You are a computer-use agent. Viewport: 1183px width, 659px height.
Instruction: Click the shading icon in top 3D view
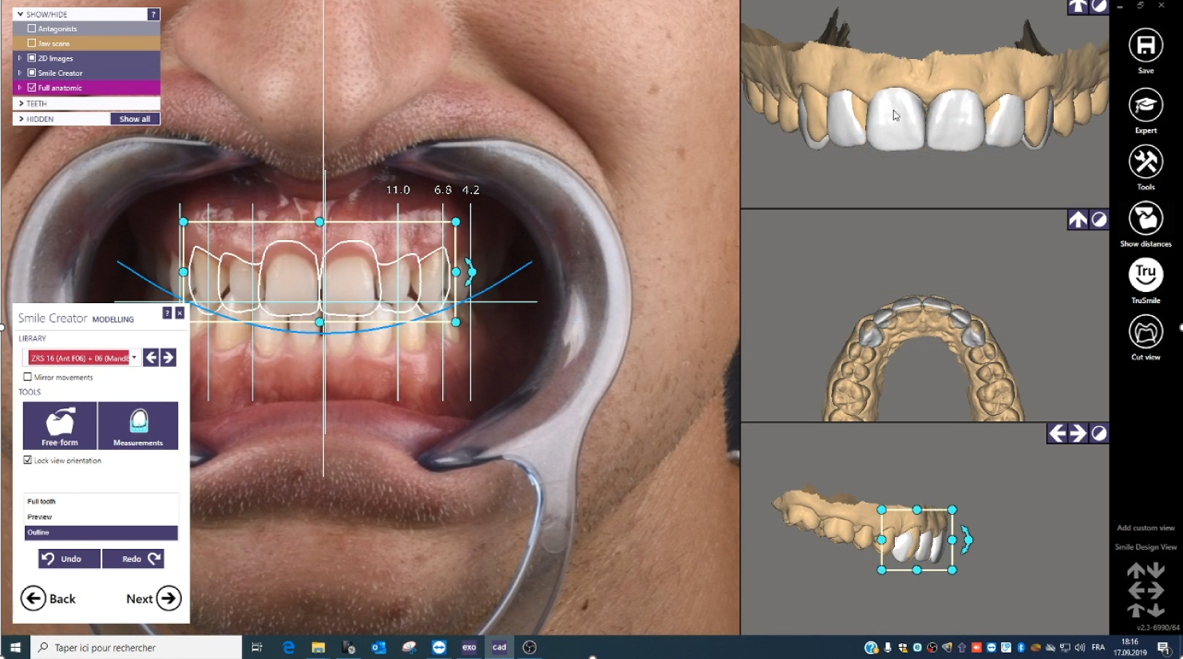click(x=1099, y=6)
